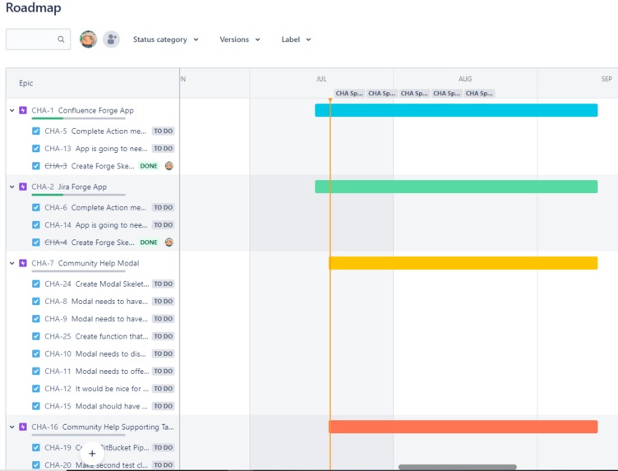This screenshot has width=618, height=471.
Task: Click the CHA-2 progress bar
Action: coord(78,195)
